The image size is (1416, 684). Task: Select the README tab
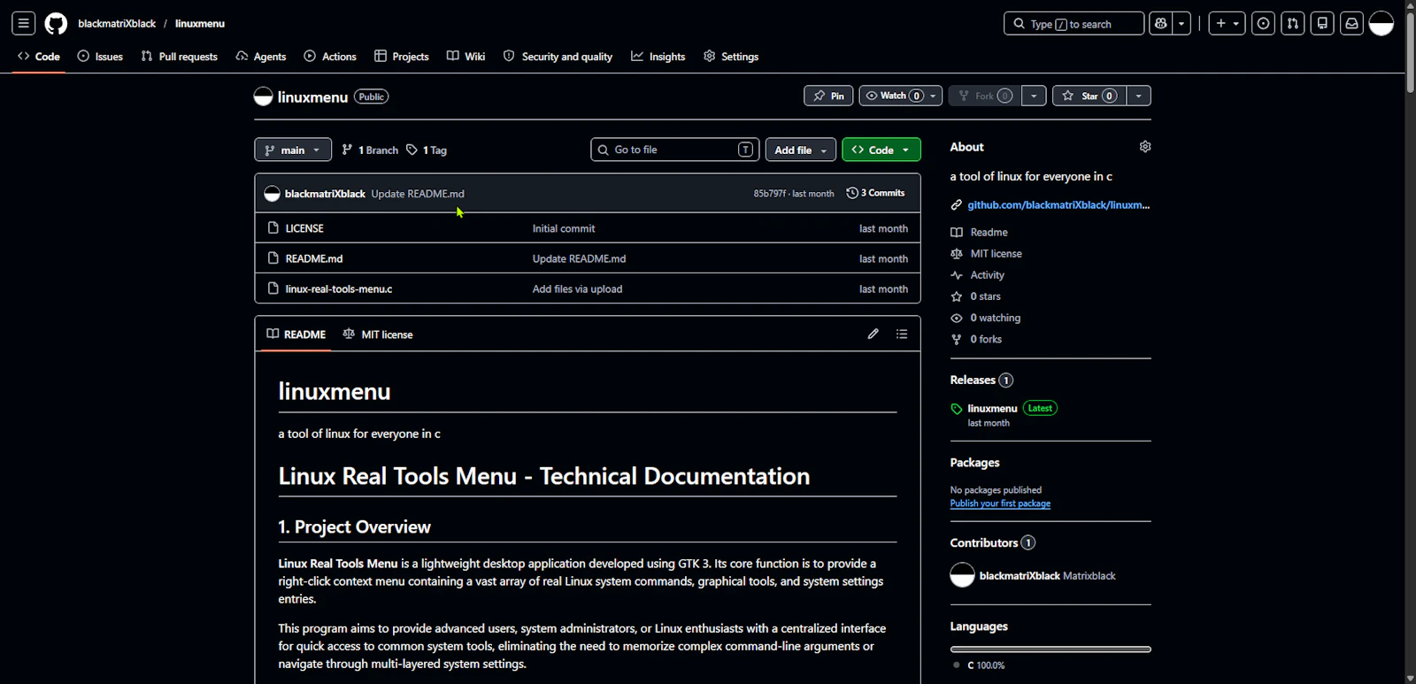[x=296, y=334]
